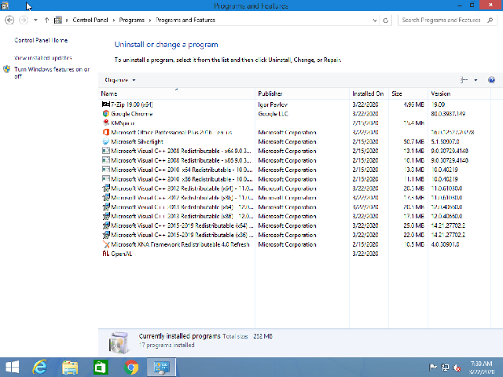Click the Control Panel icon in address bar

[x=57, y=20]
